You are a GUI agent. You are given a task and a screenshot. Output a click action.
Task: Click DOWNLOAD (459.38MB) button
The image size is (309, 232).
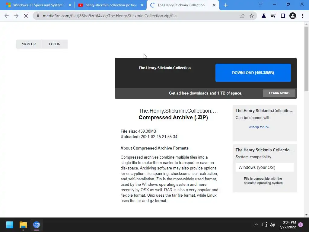coord(253,73)
